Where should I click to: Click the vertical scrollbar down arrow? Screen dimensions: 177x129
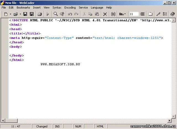[174, 117]
